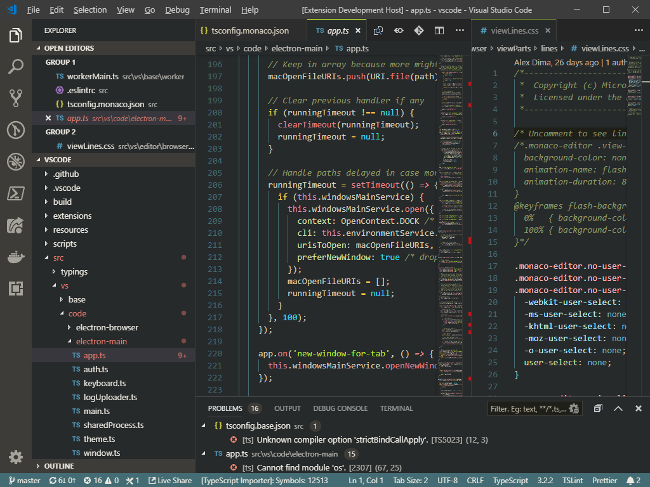Viewport: 650px width, 487px height.
Task: Toggle the problems filter gear icon
Action: (x=574, y=409)
